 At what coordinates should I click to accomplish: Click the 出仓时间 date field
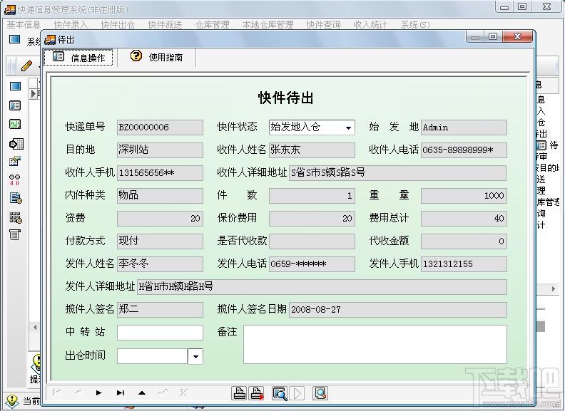(x=153, y=356)
